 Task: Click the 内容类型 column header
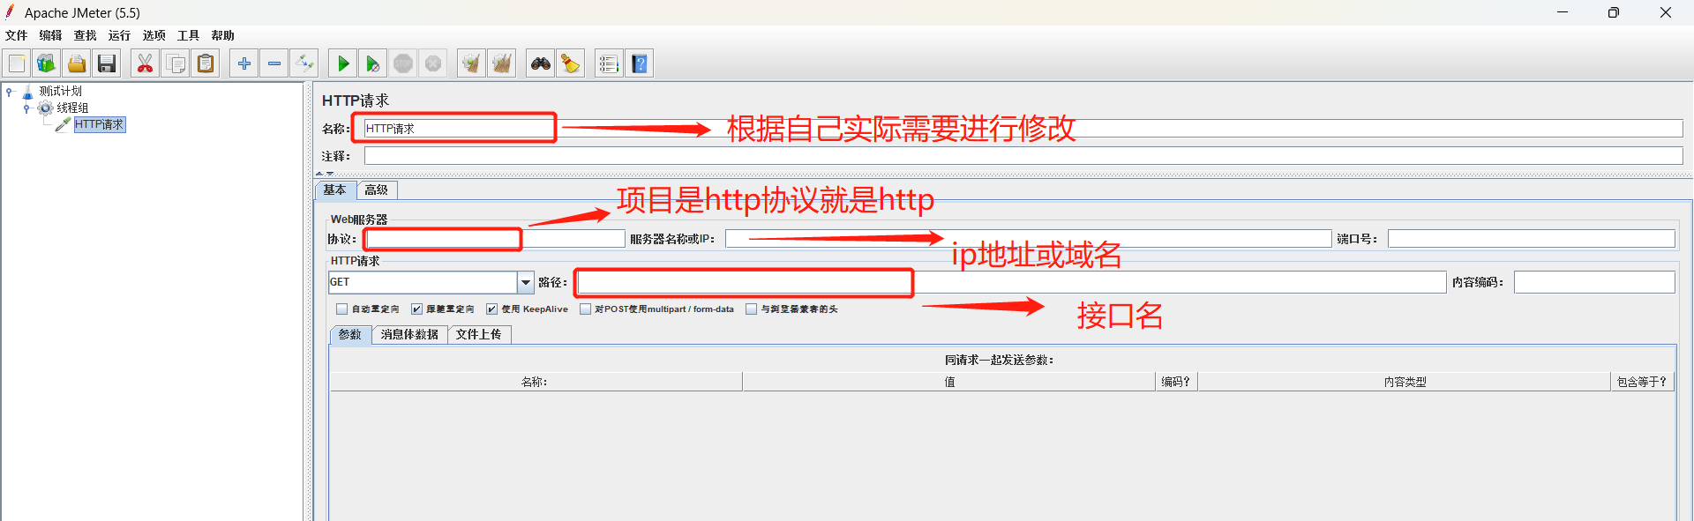coord(1405,382)
